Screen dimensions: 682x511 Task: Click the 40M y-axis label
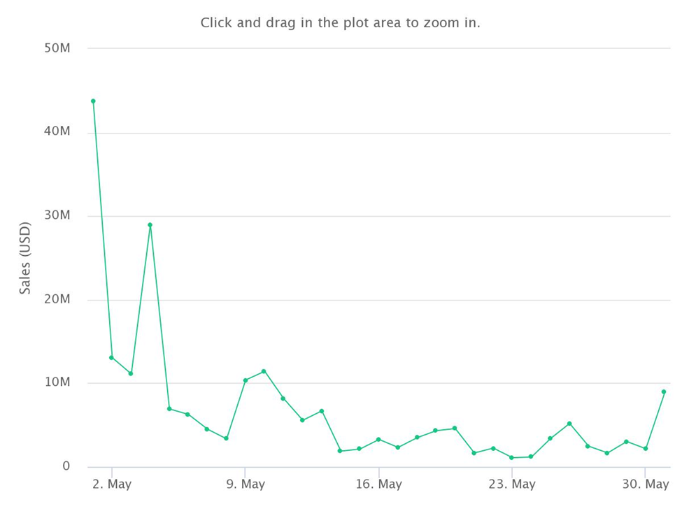click(x=57, y=131)
